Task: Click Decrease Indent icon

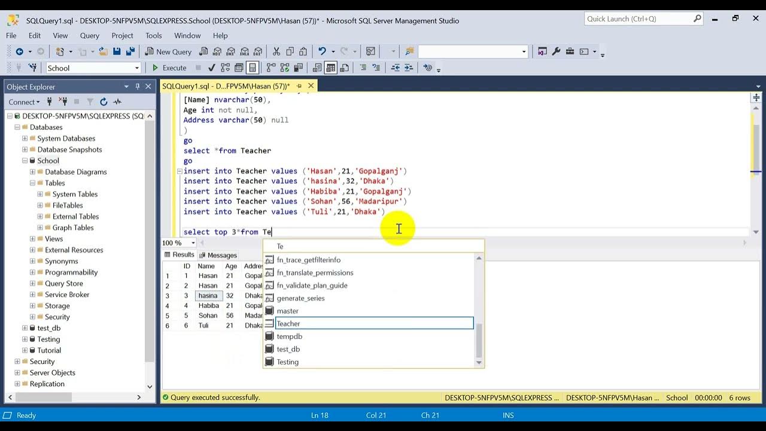Action: click(x=394, y=68)
